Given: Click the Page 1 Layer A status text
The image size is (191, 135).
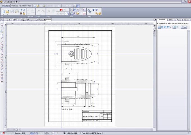Looking at the screenshot, I should [92, 133].
